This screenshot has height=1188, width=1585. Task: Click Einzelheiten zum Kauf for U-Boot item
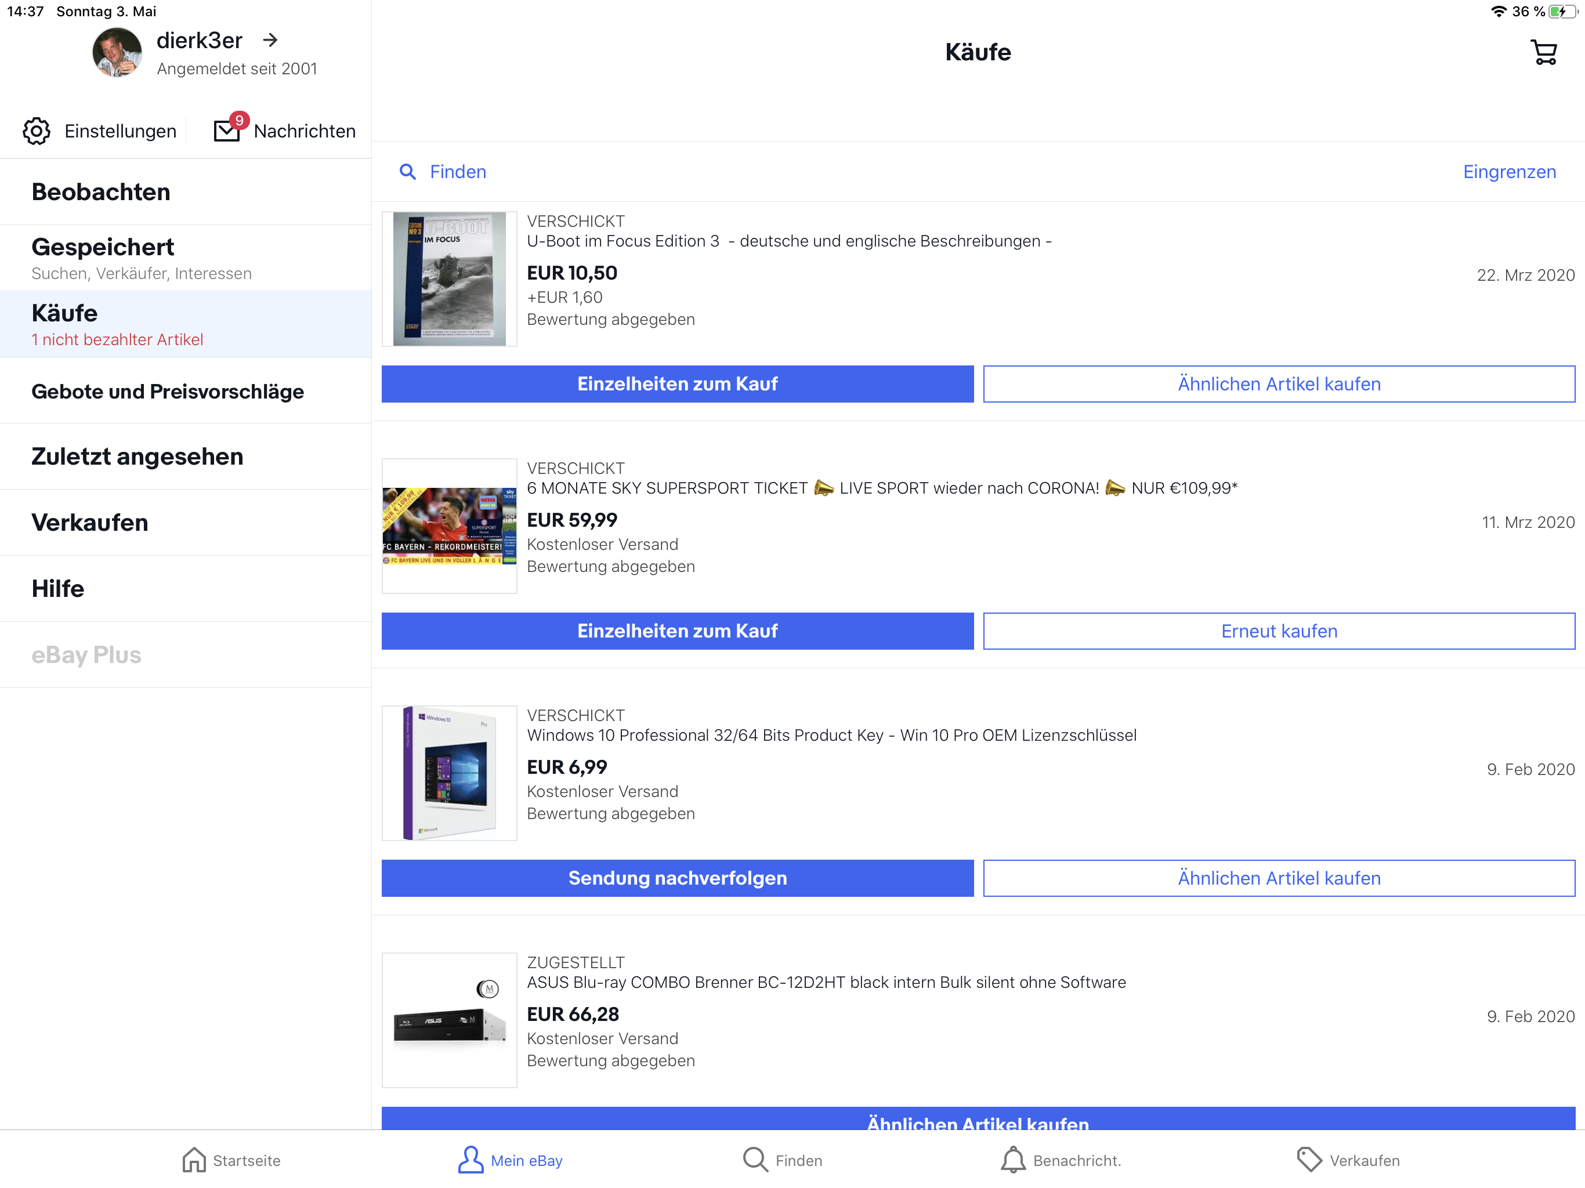click(x=677, y=384)
